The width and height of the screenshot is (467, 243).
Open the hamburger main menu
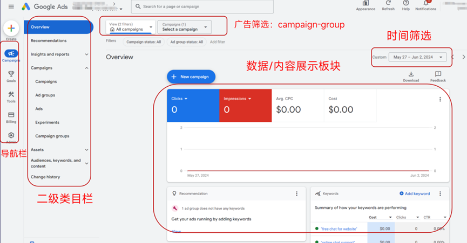[x=11, y=6]
